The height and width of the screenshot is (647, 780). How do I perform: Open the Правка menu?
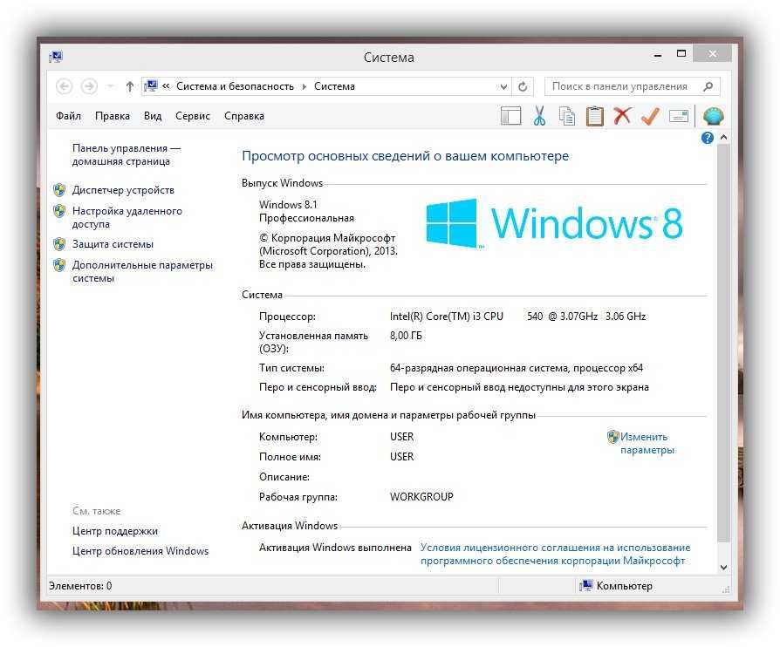(113, 116)
